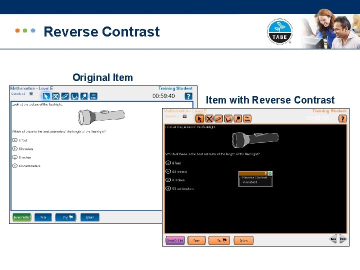This screenshot has height=270, width=360.
Task: Expand question dropdown in reverse contrast window
Action: [x=184, y=116]
